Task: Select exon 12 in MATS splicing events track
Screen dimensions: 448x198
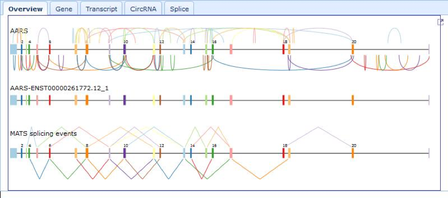Action: [160, 153]
